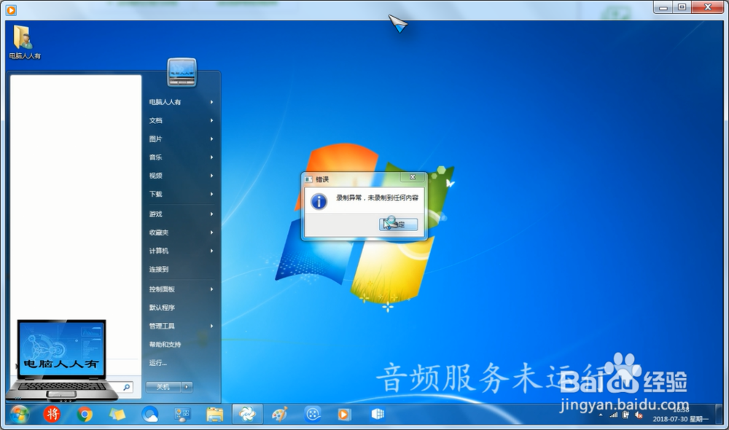This screenshot has height=430, width=729.
Task: Open the blue swirl browser taskbar icon
Action: point(149,414)
